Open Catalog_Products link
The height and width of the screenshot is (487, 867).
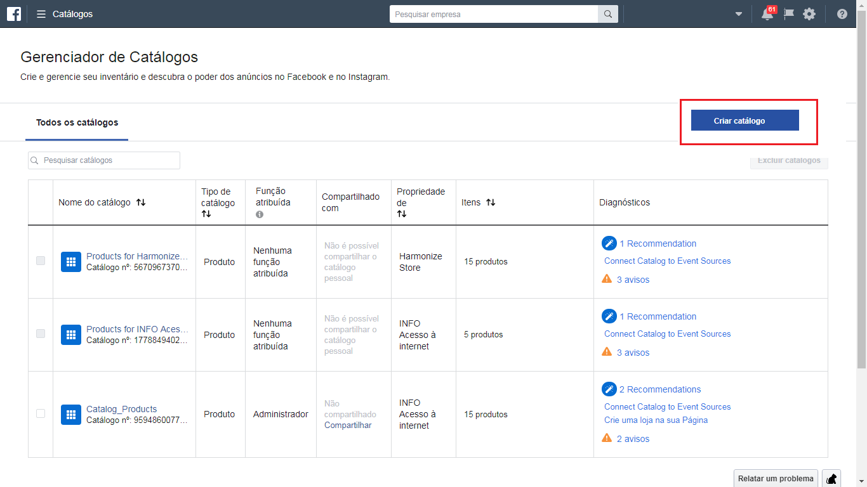coord(122,409)
